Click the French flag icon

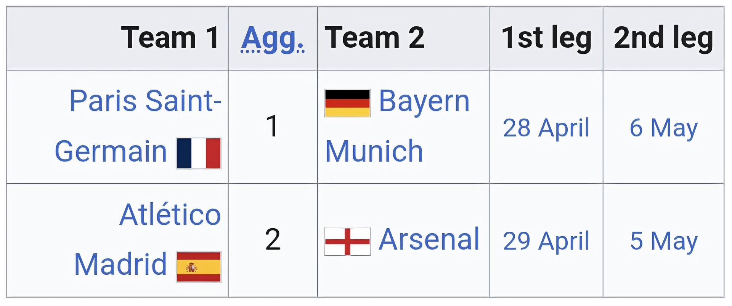[199, 153]
